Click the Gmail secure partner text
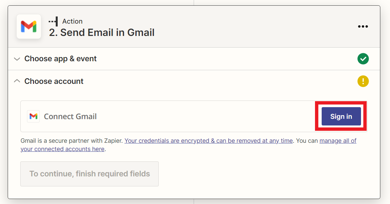This screenshot has height=204, width=390. [x=72, y=141]
